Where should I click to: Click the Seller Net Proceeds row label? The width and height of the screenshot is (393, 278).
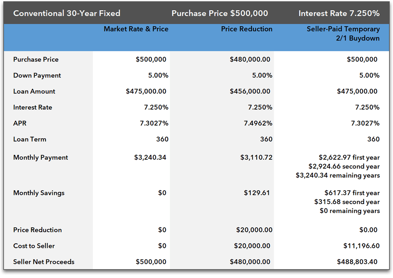(x=44, y=262)
